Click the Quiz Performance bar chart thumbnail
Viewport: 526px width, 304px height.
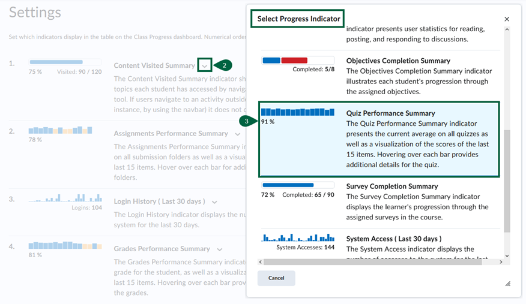298,112
